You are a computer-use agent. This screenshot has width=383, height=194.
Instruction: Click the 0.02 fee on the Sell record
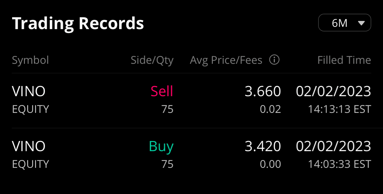[270, 109]
